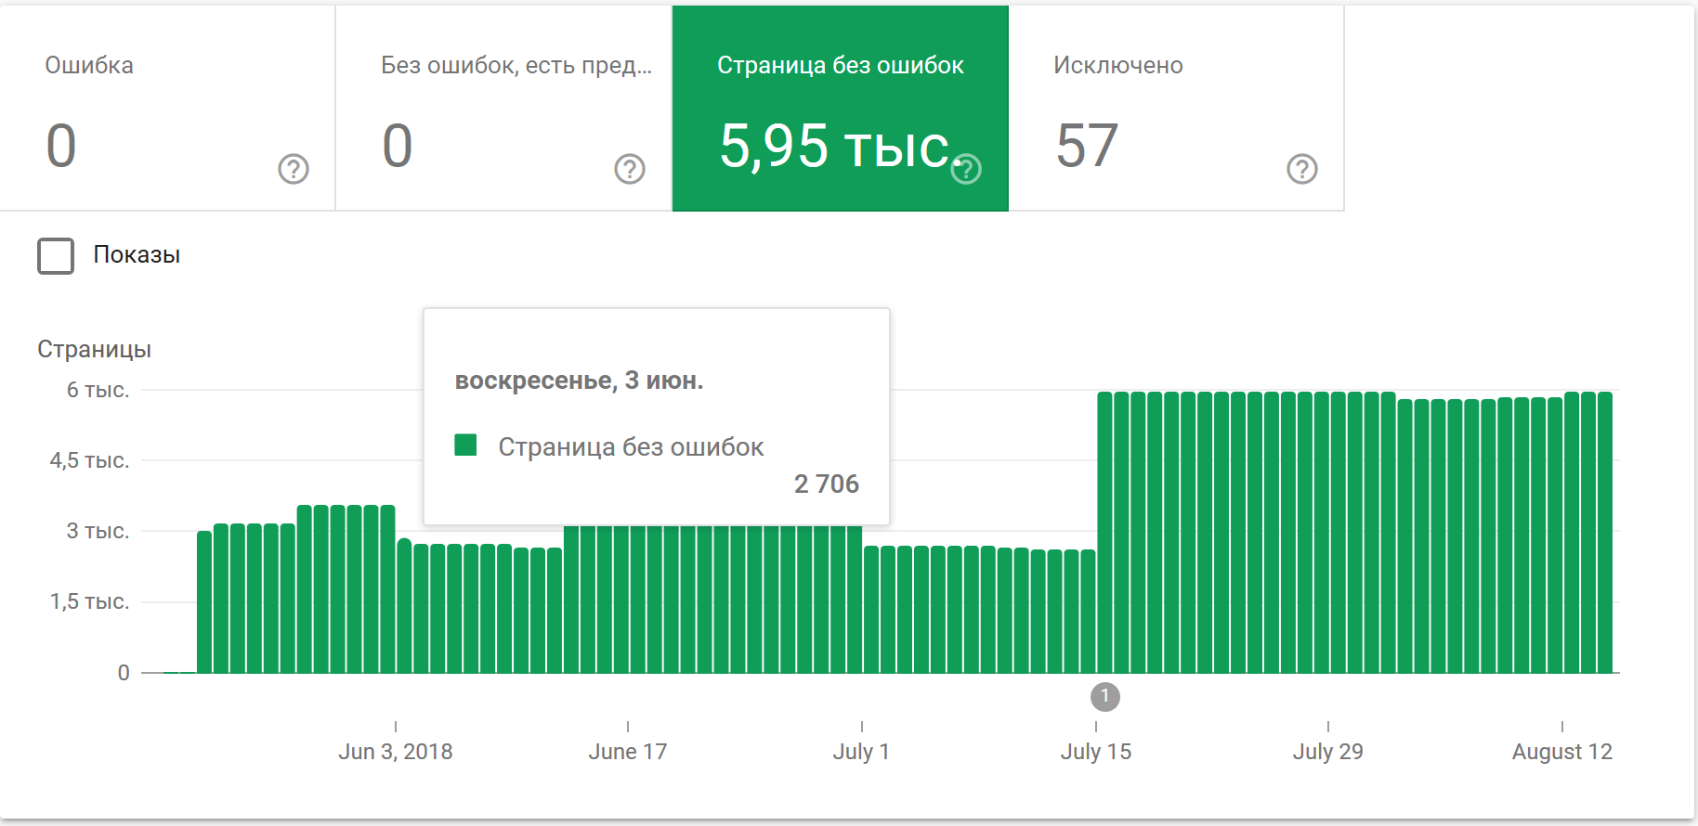Click help icon in warnings card
This screenshot has height=826, width=1698.
[630, 169]
